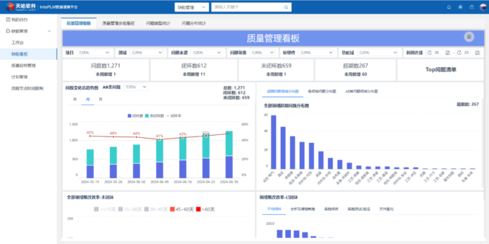This screenshot has height=244, width=489.
Task: Expand the 项目 filter dropdown
Action: click(93, 53)
